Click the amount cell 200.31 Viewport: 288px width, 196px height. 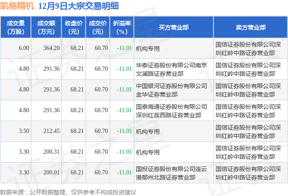pyautogui.click(x=51, y=152)
